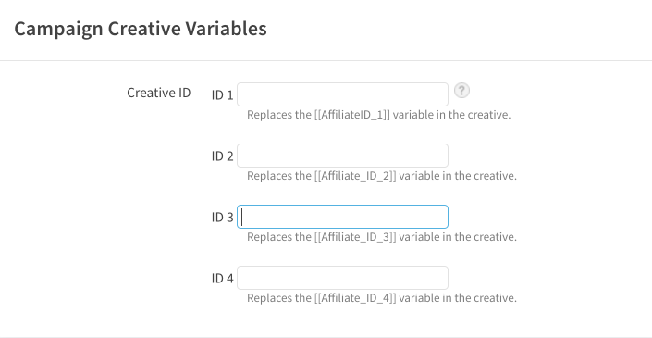The width and height of the screenshot is (652, 338).
Task: Click the Campaign Creative Variables heading
Action: (141, 29)
